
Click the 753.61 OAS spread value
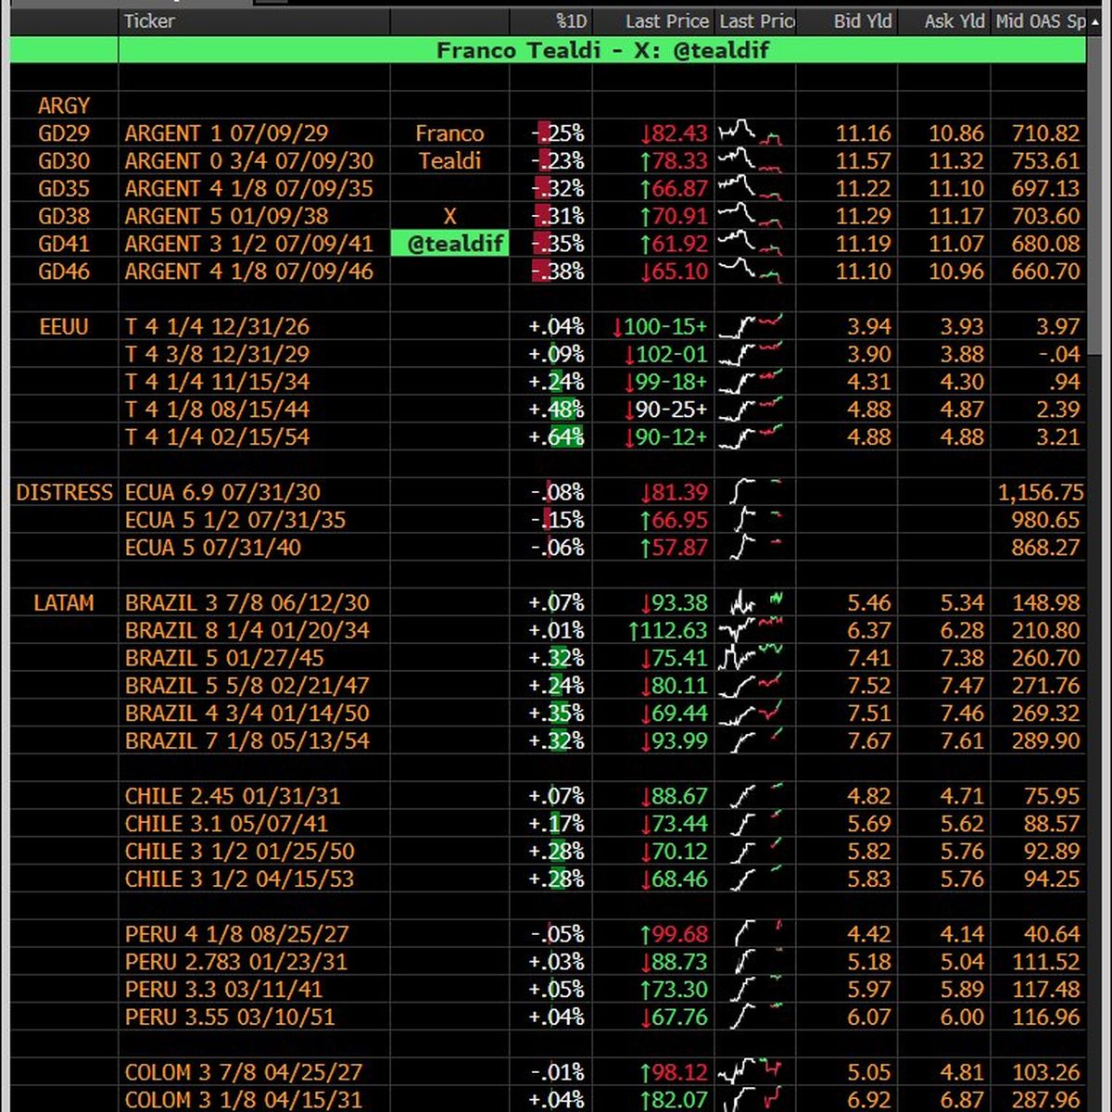[x=1046, y=161]
